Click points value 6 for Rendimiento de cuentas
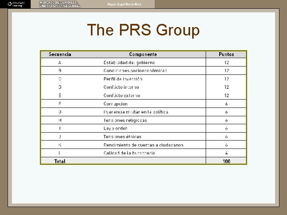This screenshot has height=215, width=287. tap(226, 145)
